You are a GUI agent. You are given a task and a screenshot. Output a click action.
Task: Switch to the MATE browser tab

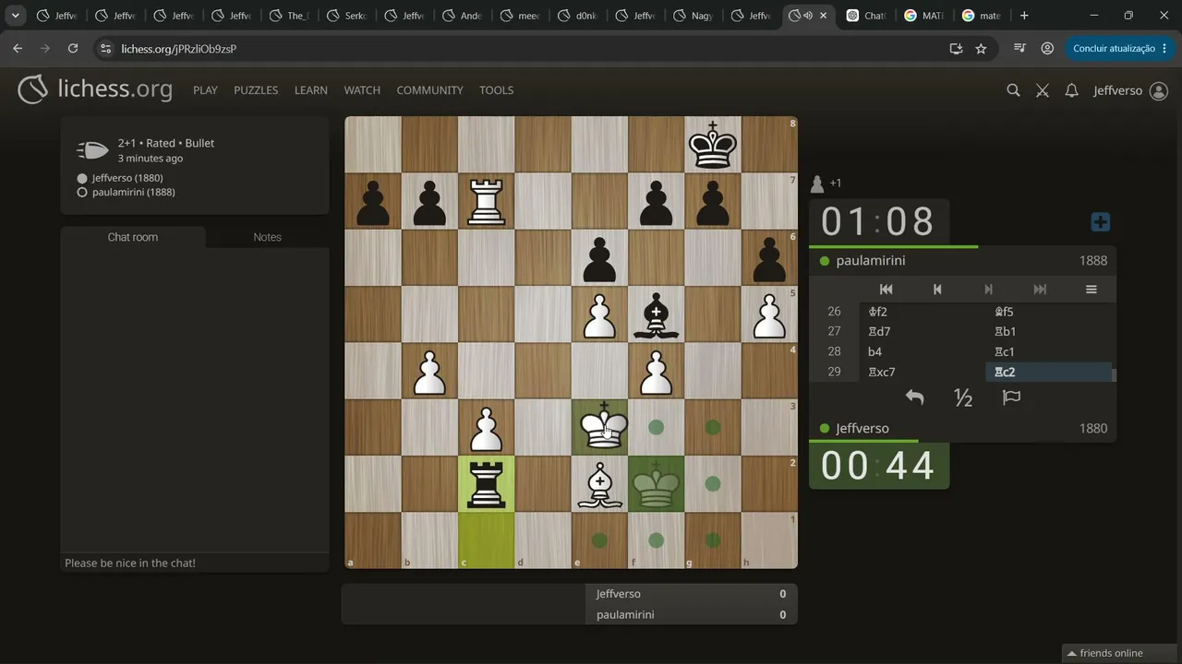[x=923, y=16]
